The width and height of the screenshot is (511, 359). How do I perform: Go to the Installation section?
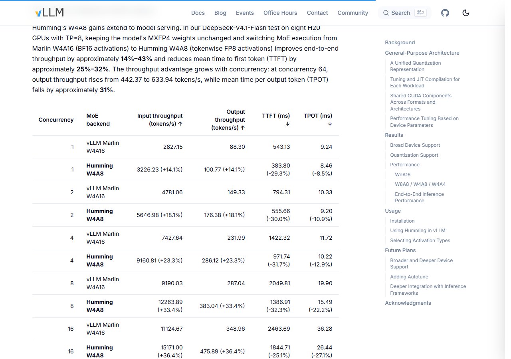402,221
